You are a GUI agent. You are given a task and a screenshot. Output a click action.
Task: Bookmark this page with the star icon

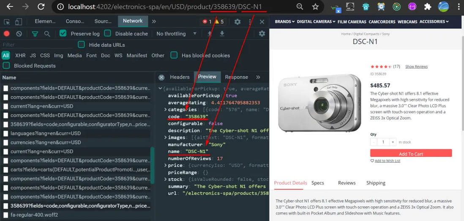click(x=315, y=6)
